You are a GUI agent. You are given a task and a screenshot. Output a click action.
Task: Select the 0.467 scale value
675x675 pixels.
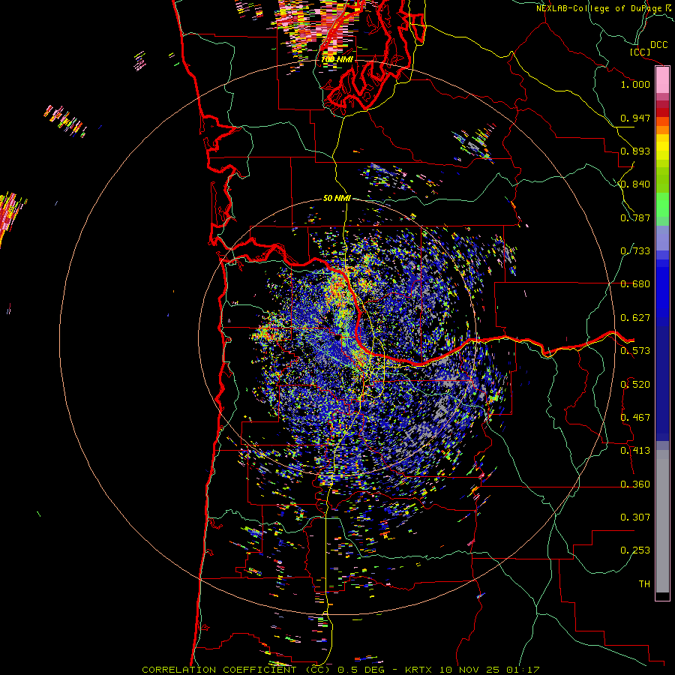[635, 418]
